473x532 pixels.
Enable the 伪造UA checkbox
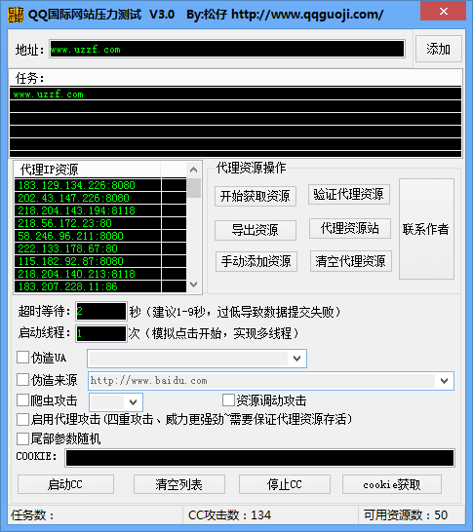(x=22, y=358)
